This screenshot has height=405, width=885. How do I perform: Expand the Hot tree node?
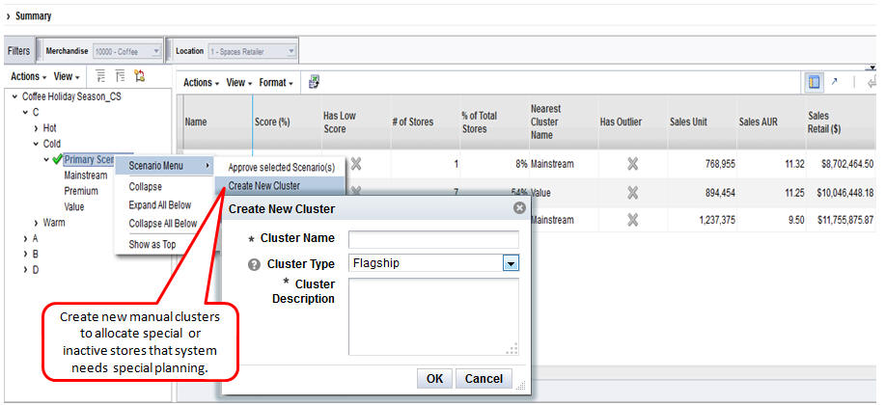point(36,128)
